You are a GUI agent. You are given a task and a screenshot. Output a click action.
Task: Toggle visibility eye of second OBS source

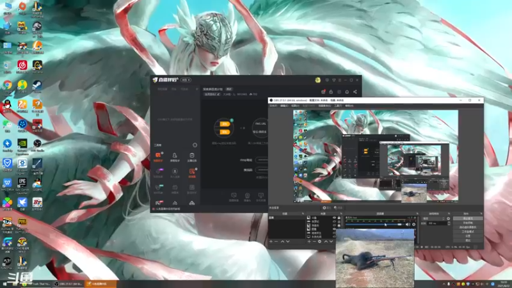click(x=334, y=221)
